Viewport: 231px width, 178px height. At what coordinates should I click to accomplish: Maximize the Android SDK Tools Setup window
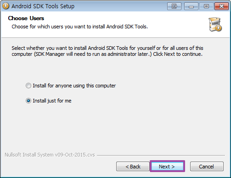[x=206, y=6]
